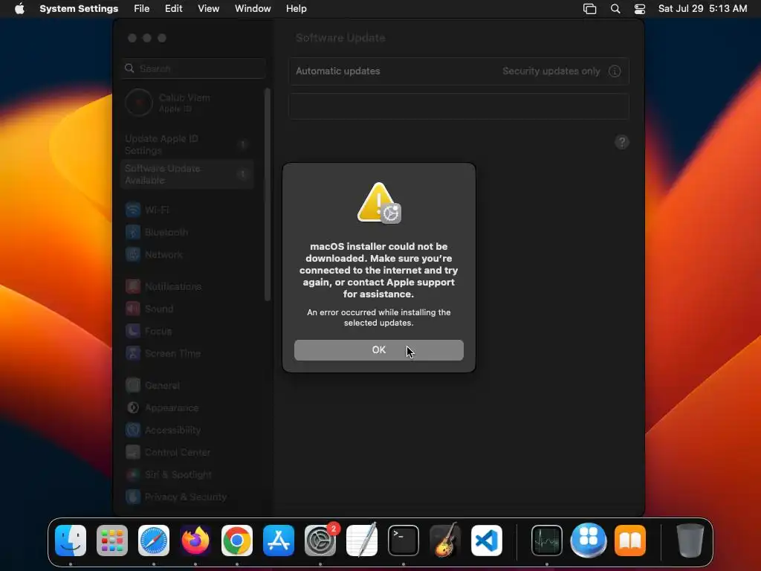Click the Security updates only value
This screenshot has width=761, height=571.
click(551, 71)
